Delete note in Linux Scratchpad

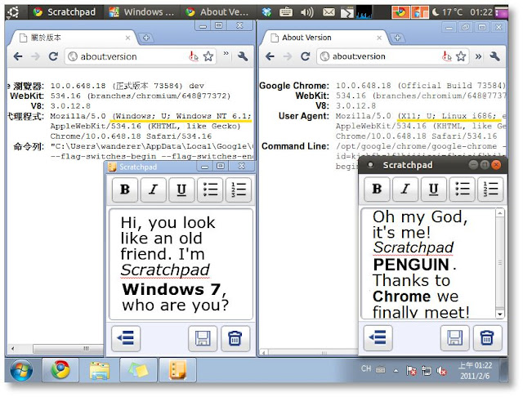tap(487, 338)
